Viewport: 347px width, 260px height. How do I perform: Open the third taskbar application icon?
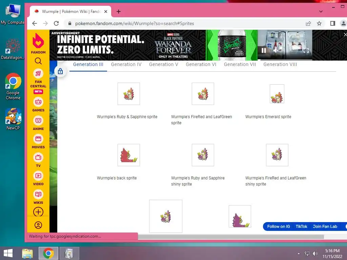click(69, 253)
